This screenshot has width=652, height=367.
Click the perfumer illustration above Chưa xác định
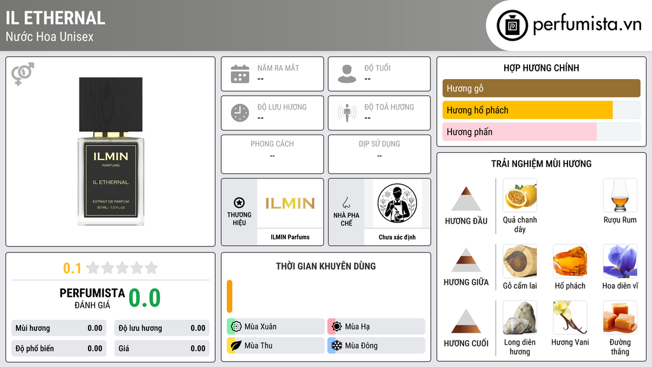pyautogui.click(x=397, y=203)
